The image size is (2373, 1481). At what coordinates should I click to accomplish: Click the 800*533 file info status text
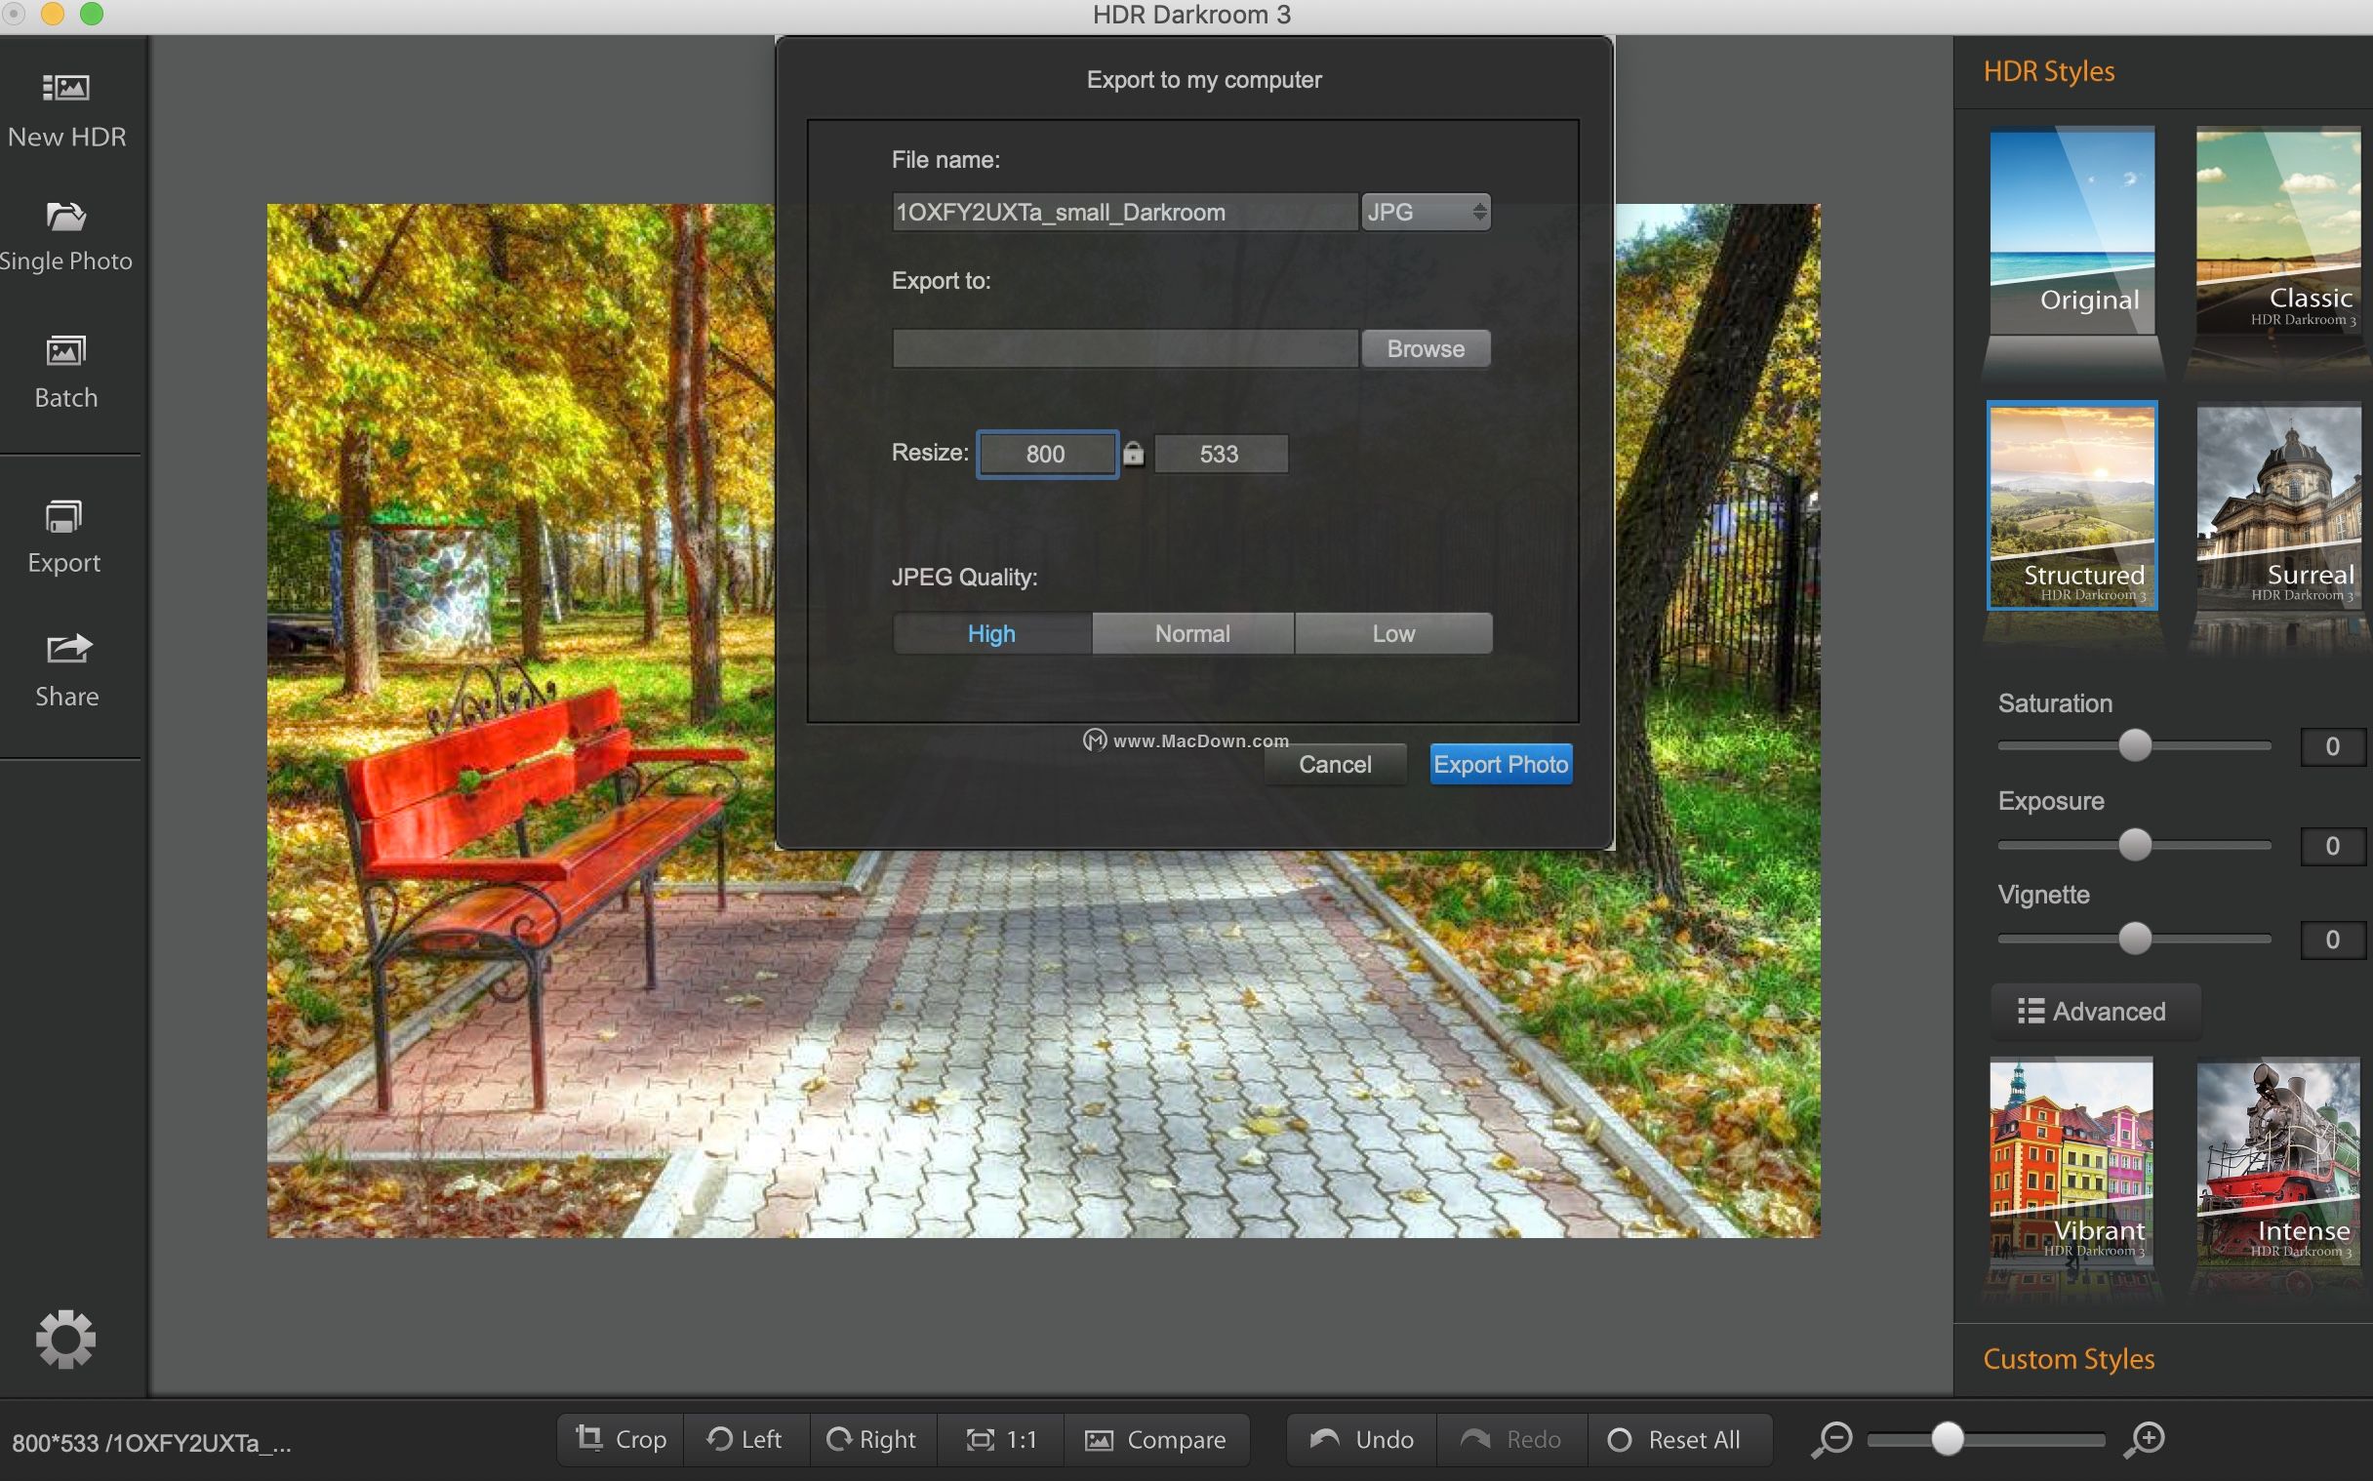click(x=151, y=1443)
